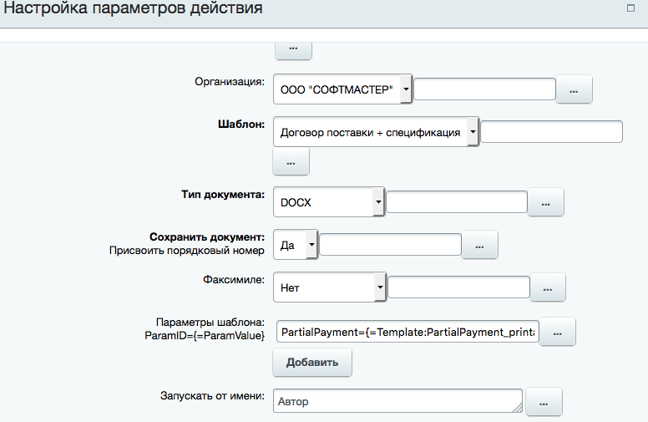This screenshot has width=648, height=422.
Task: Click the ellipsis button in Факсимиле row
Action: tap(549, 287)
